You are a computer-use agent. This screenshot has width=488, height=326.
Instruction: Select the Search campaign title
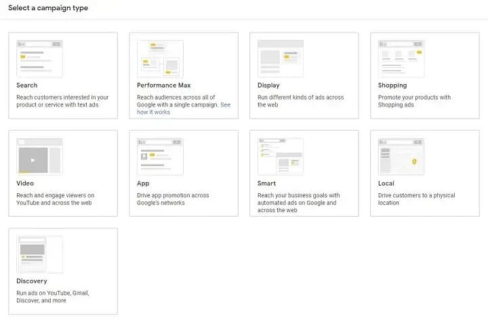pos(26,85)
